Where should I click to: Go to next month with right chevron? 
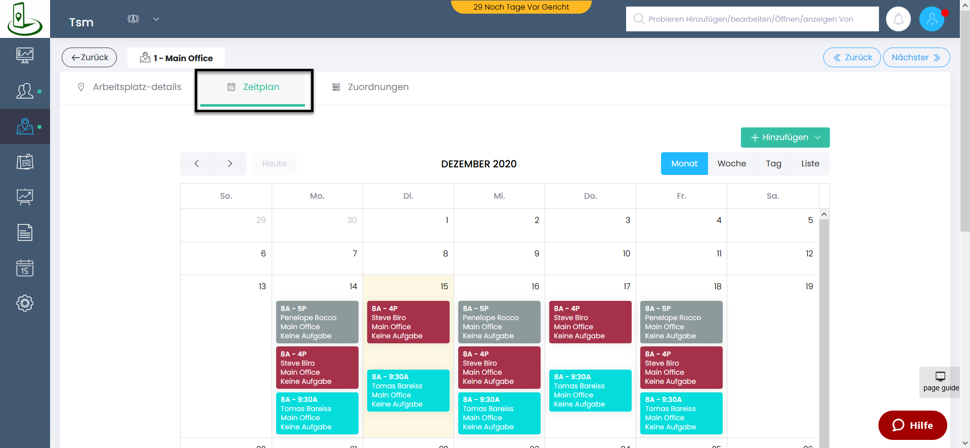(230, 164)
